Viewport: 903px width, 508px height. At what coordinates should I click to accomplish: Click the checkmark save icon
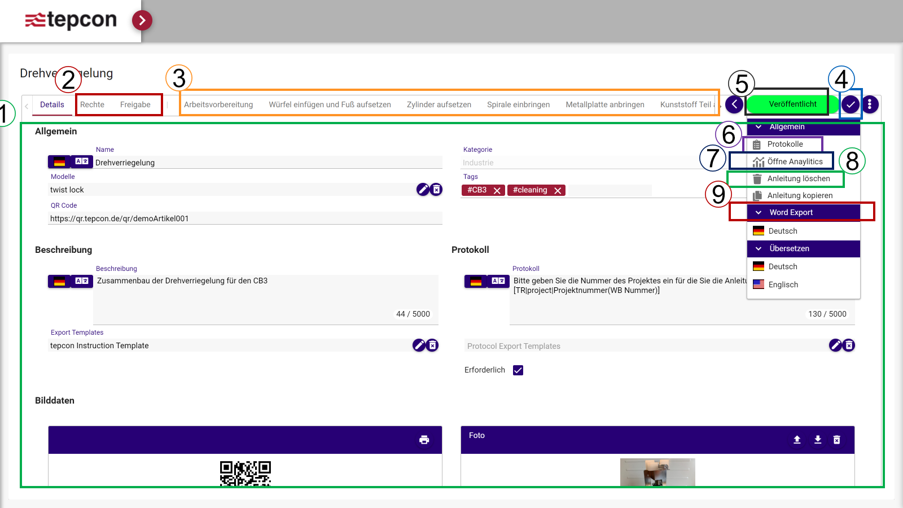click(x=851, y=104)
